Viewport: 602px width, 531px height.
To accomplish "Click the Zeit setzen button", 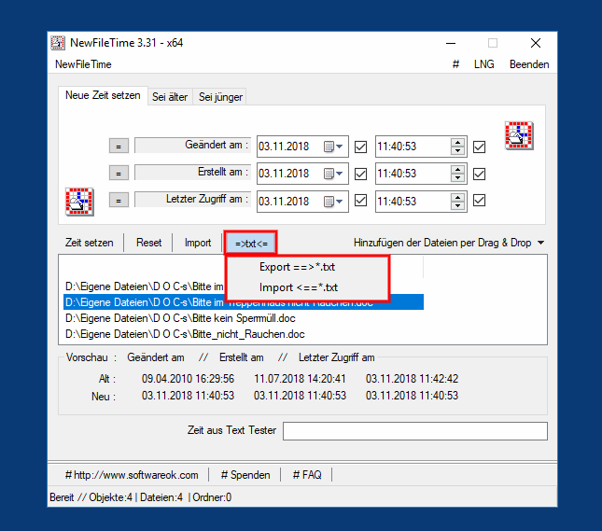I will (89, 243).
